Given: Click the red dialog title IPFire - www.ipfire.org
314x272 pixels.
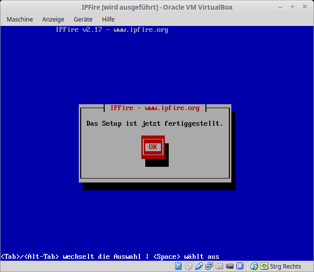Looking at the screenshot, I should click(x=155, y=108).
